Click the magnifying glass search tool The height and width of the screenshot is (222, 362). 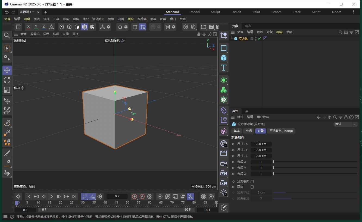[7, 35]
